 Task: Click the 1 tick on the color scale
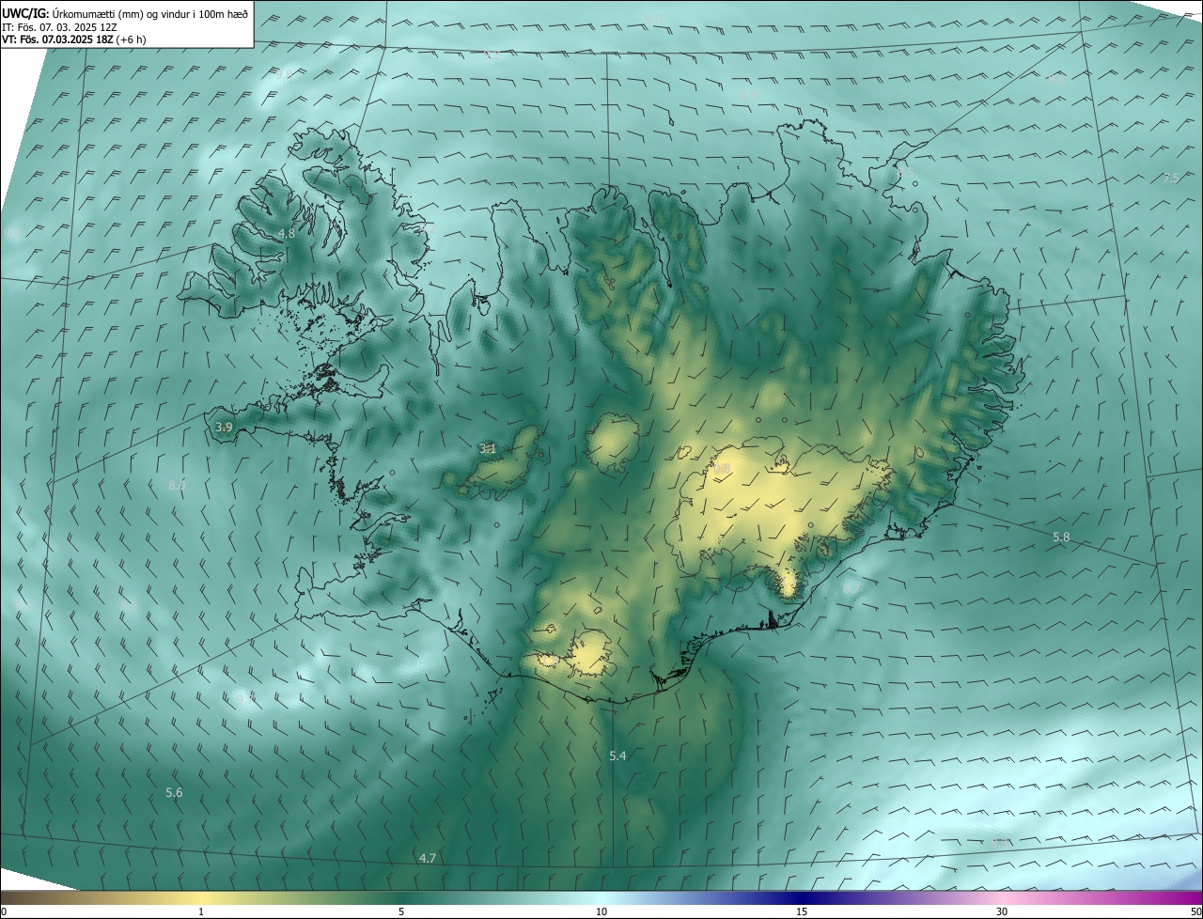point(201,911)
